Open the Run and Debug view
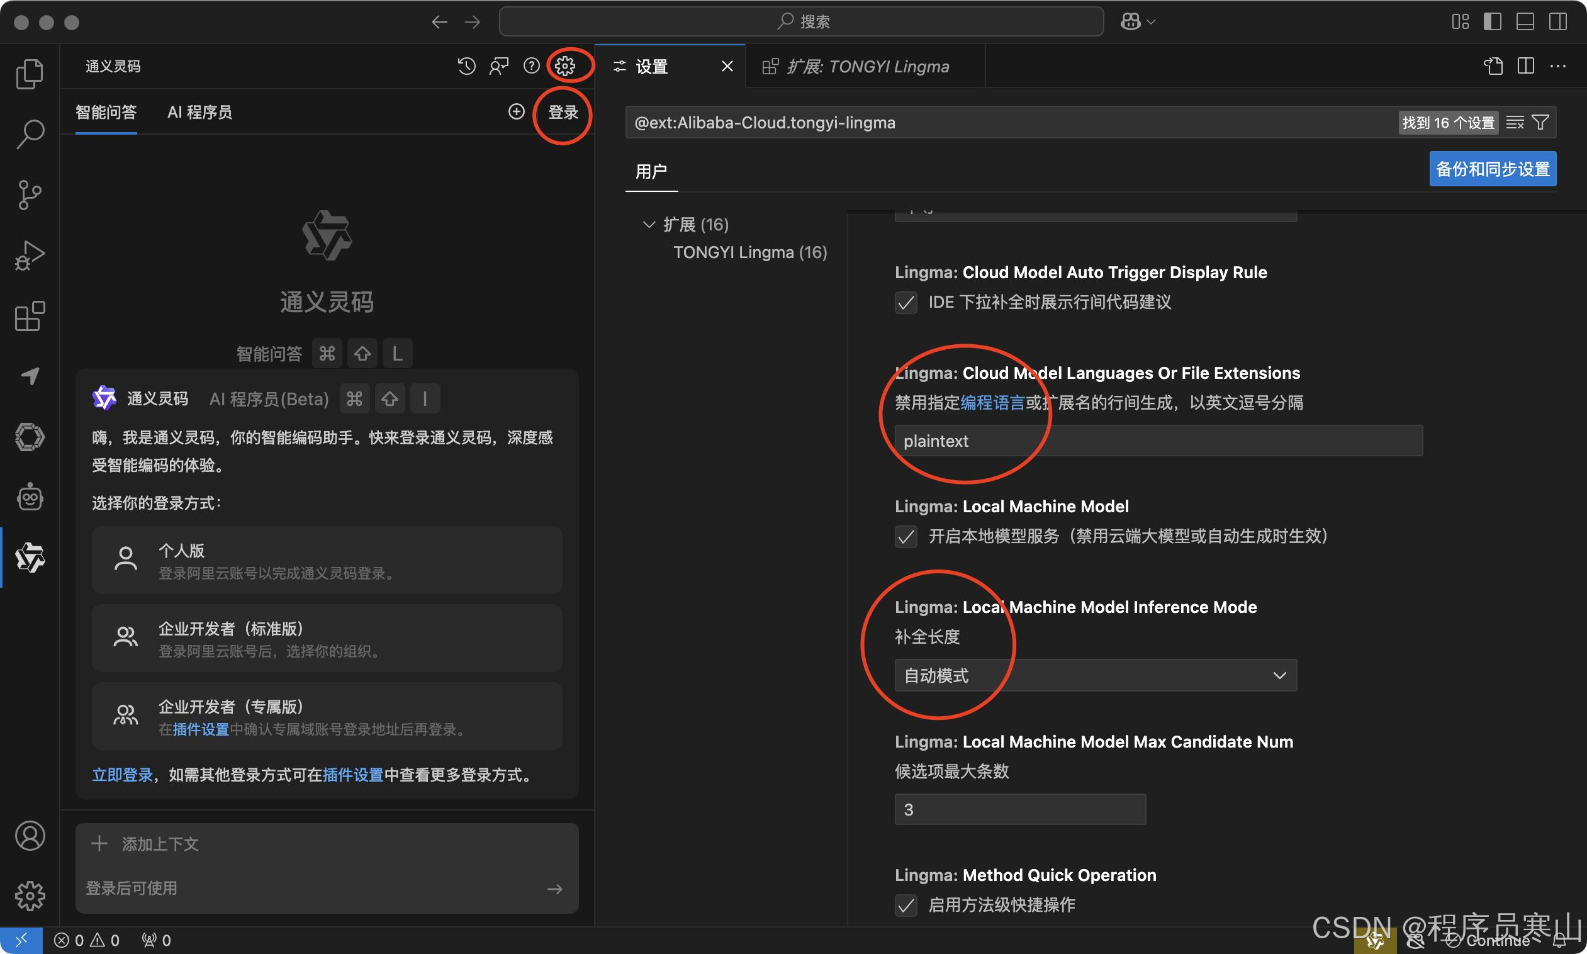The image size is (1587, 954). coord(30,255)
